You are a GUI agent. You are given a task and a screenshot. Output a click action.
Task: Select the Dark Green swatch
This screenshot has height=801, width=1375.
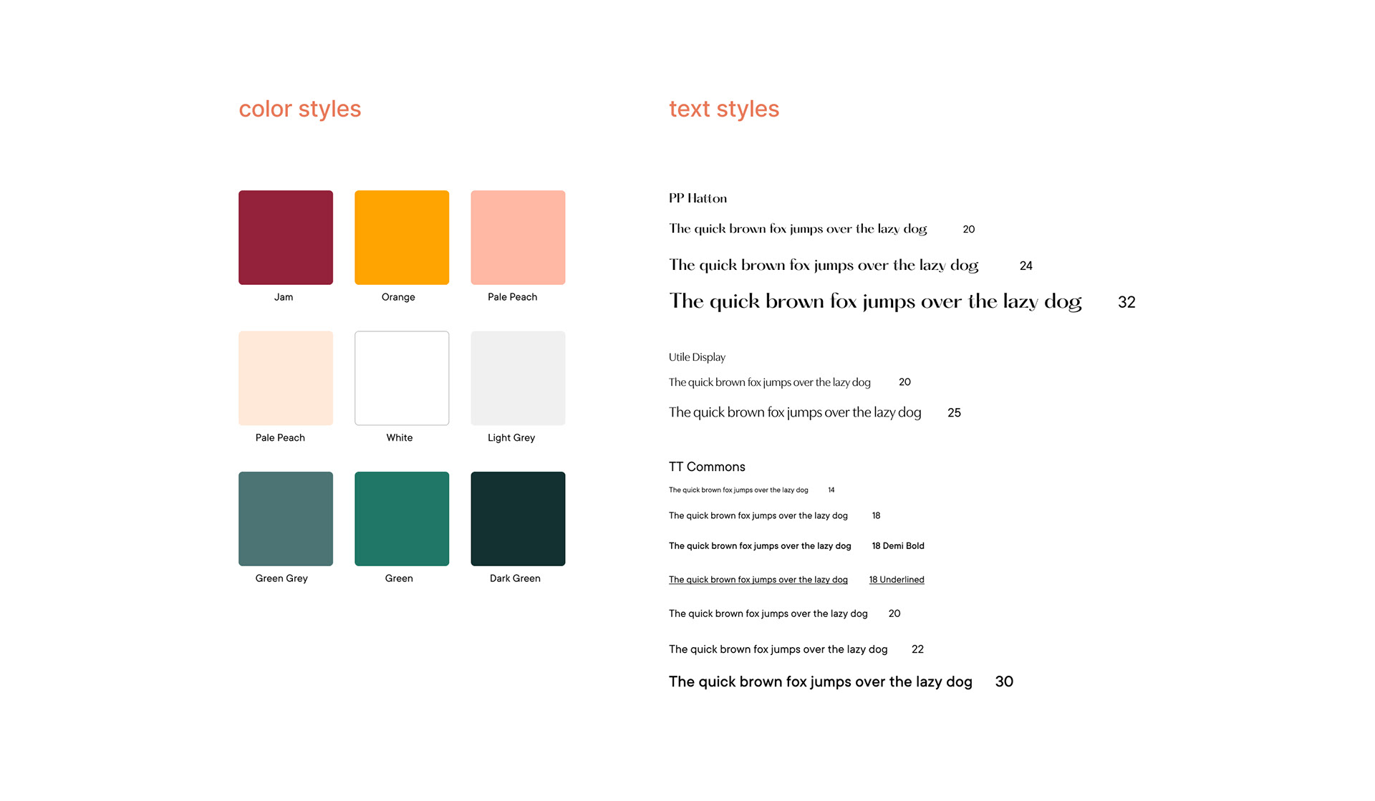point(518,519)
